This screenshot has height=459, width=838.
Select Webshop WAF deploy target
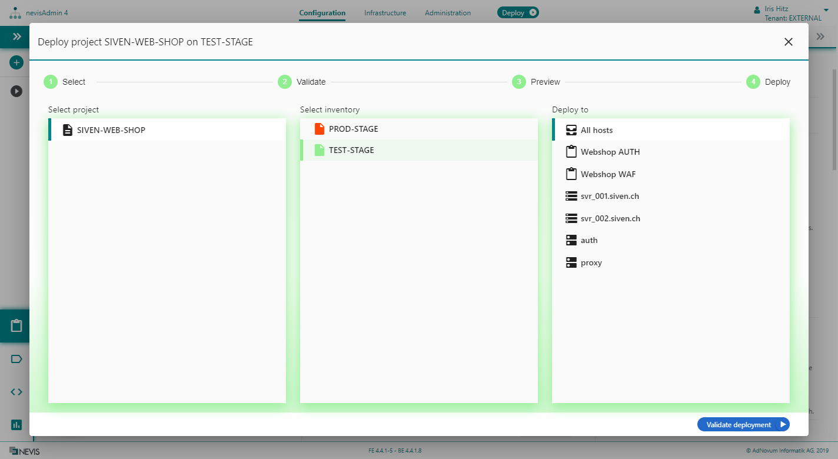coord(671,174)
